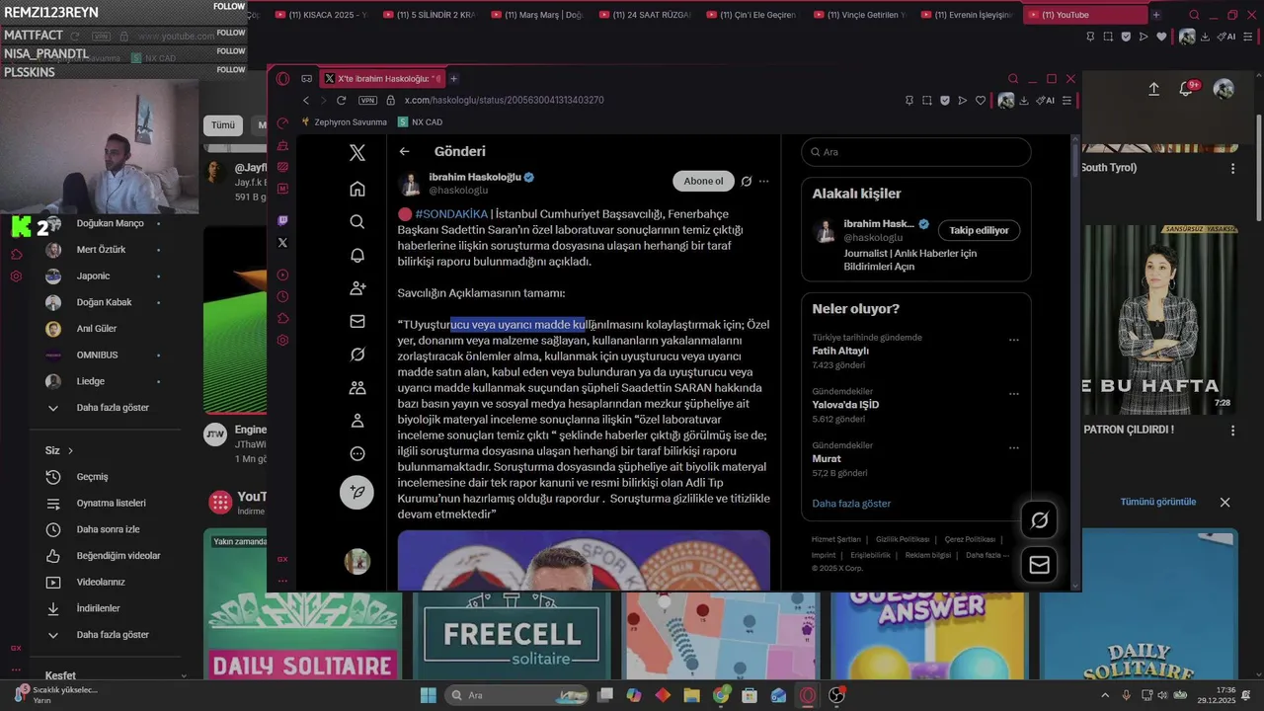The width and height of the screenshot is (1264, 711).
Task: Open X notifications bell icon
Action: point(357,256)
